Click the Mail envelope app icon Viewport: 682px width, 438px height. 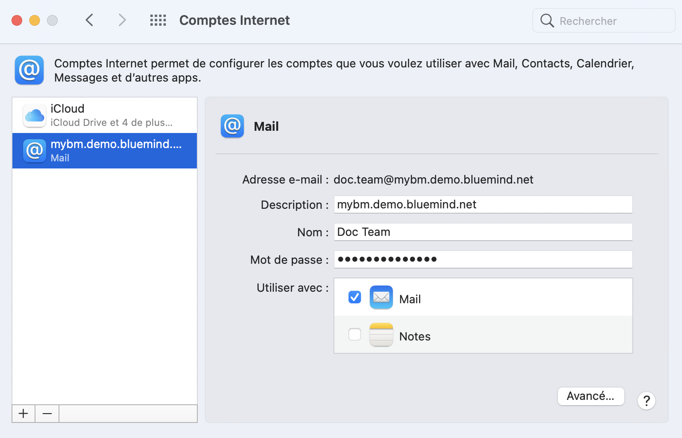point(381,297)
